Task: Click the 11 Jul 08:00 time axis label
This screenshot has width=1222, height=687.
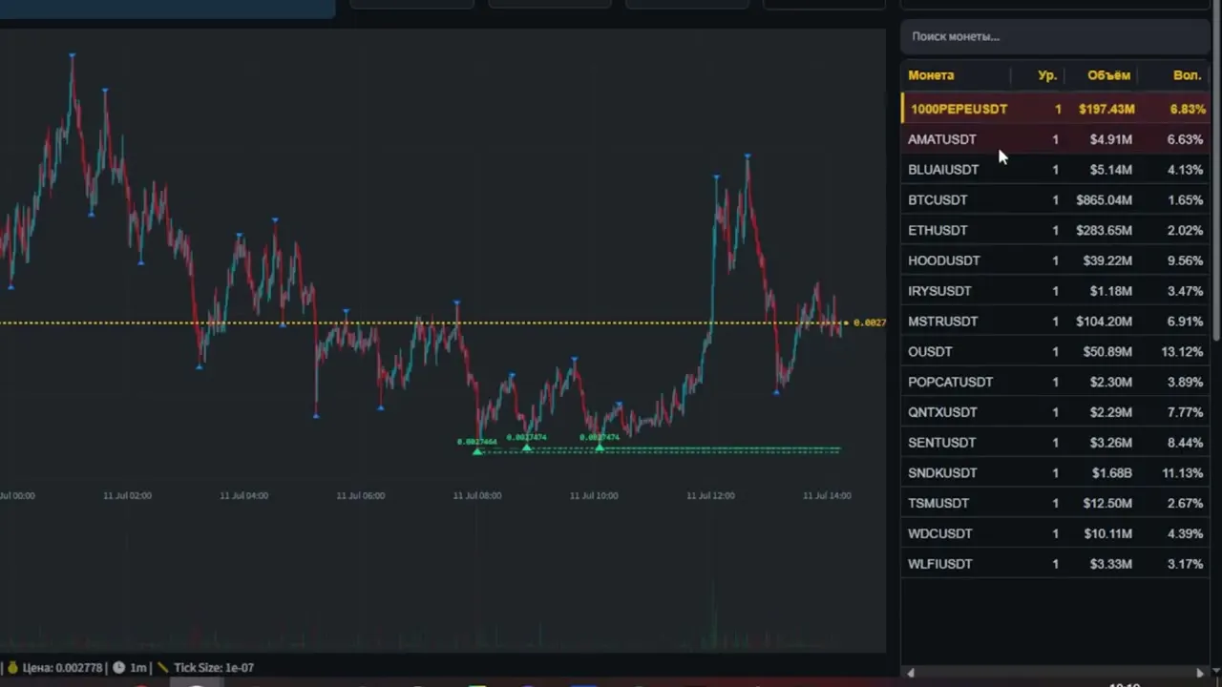Action: point(477,496)
